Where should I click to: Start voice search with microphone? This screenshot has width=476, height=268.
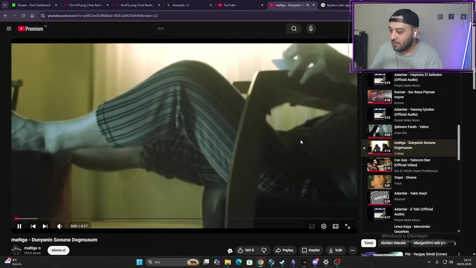coord(311,28)
